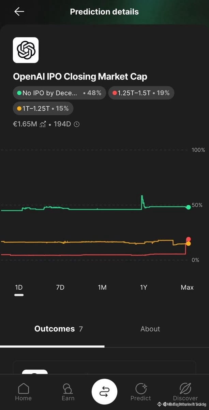Open Home in bottom navigation
This screenshot has height=410, width=209.
[x=23, y=392]
